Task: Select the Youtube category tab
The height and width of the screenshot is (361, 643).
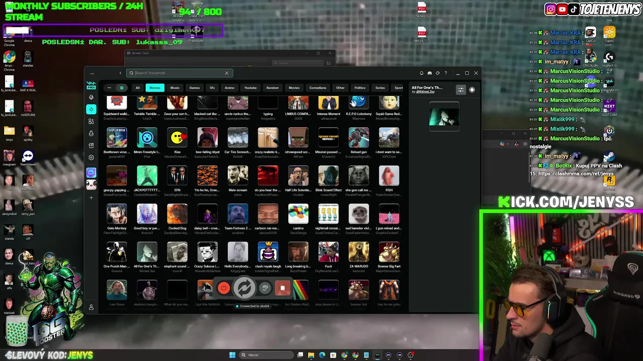Action: pos(250,88)
